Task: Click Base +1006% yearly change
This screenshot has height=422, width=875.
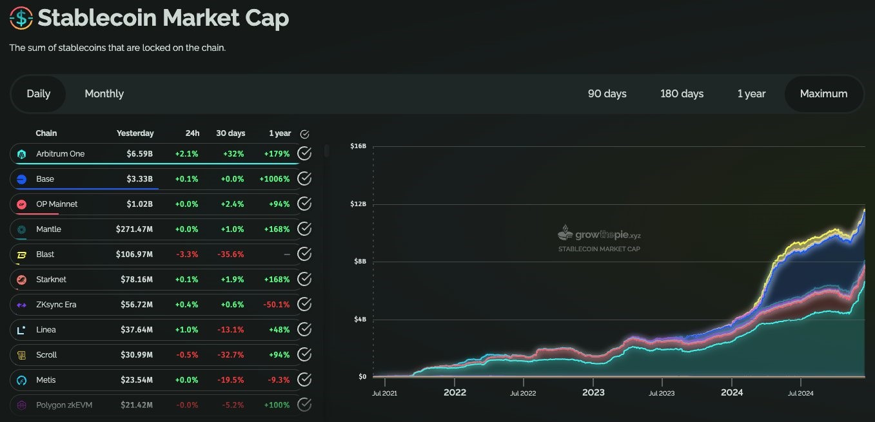Action: coord(275,179)
